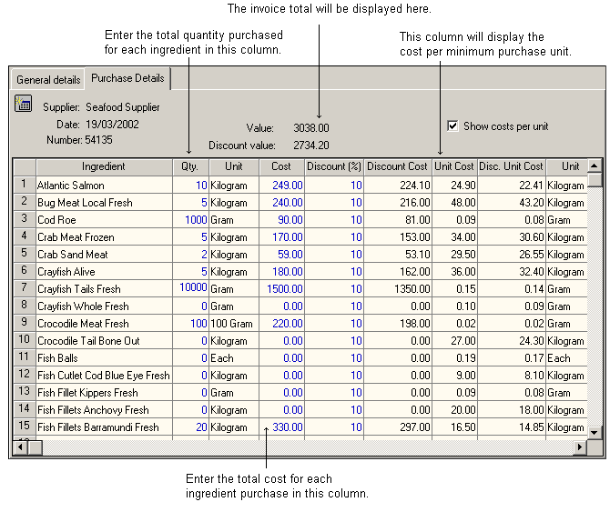The image size is (610, 512).
Task: Click the Discount Cost column header
Action: [398, 166]
